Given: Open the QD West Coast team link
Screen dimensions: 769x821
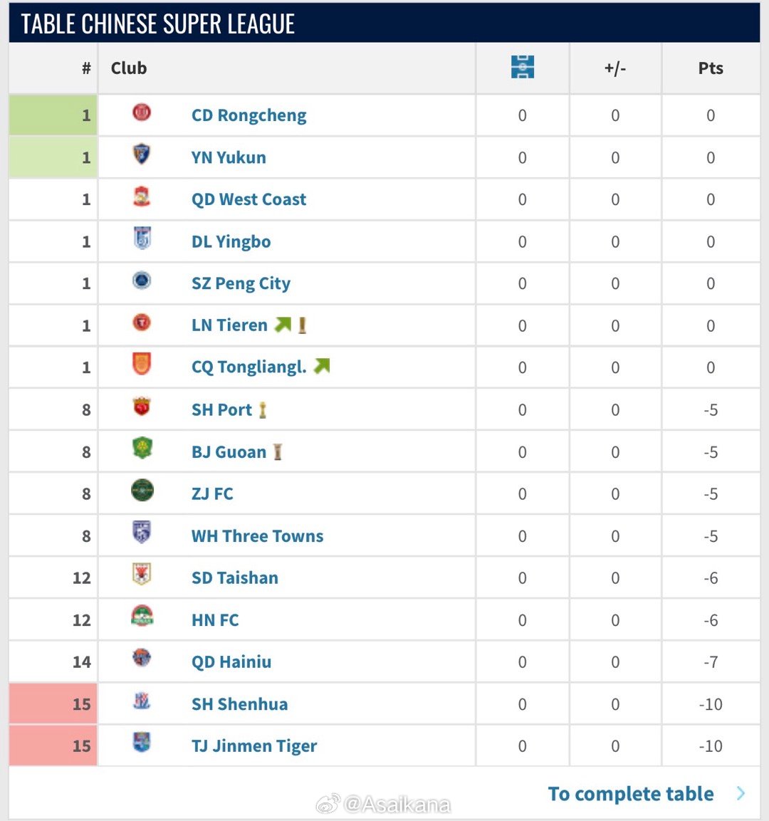Looking at the screenshot, I should [x=249, y=199].
